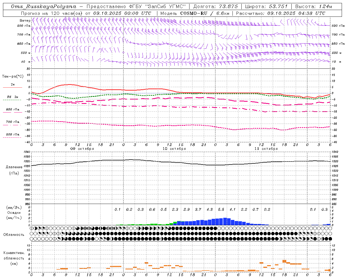Click the longitude value Долгота: 73.875
Viewport: 346px width, 277px height.
[215, 6]
